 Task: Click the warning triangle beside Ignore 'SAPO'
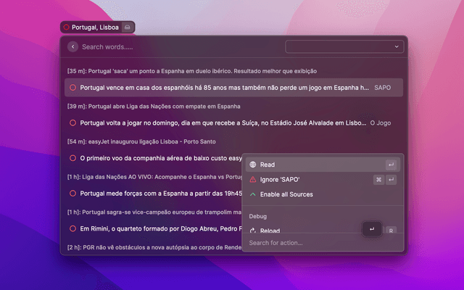pyautogui.click(x=252, y=179)
